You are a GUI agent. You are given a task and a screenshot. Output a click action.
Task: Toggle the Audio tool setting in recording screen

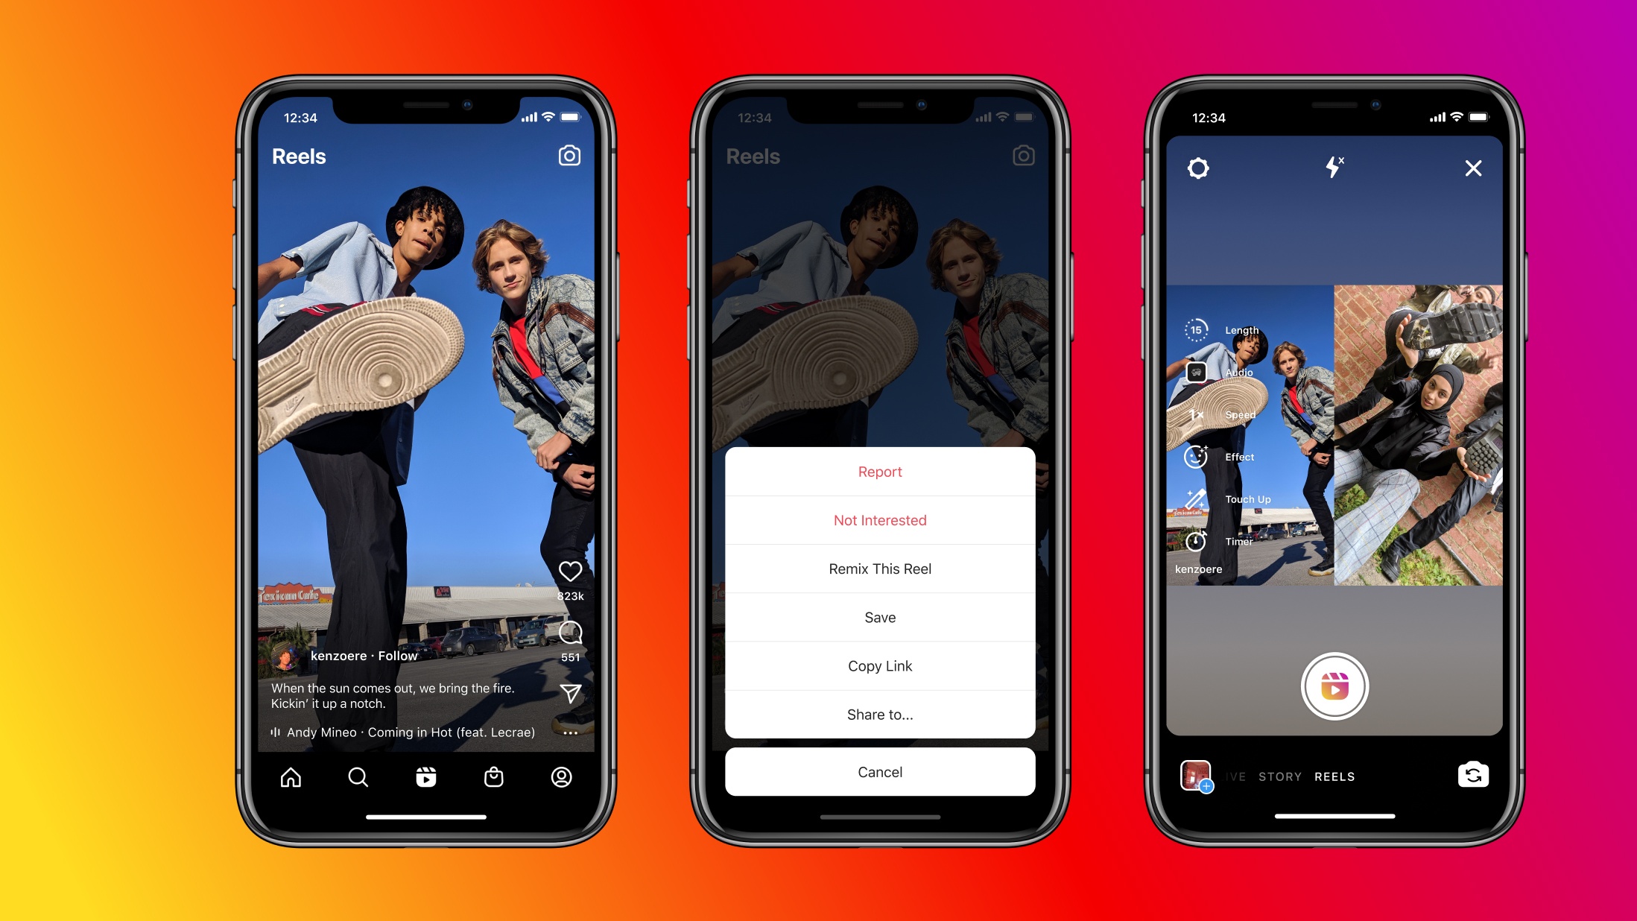tap(1195, 371)
